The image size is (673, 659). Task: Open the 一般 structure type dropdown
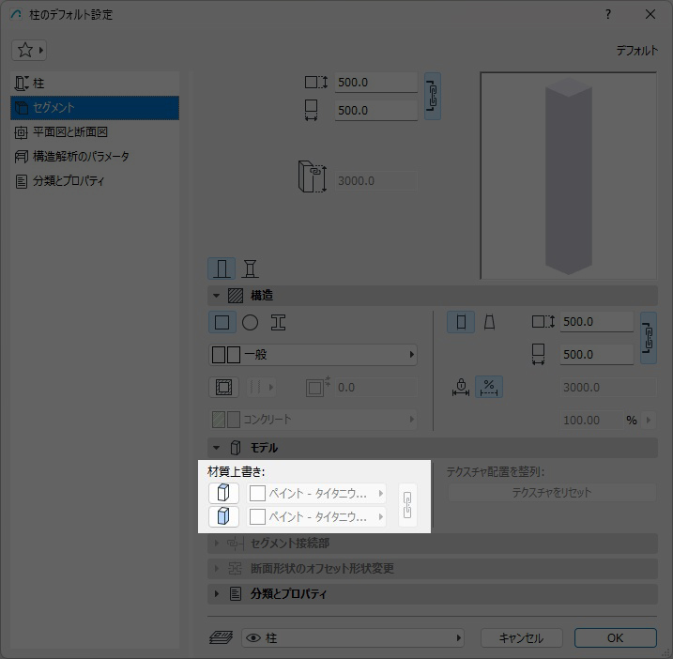click(x=313, y=355)
